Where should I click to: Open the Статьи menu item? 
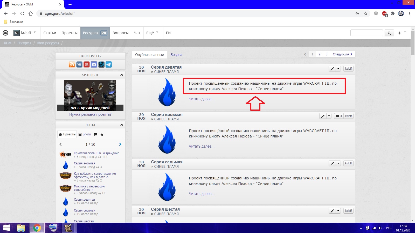[x=50, y=33]
